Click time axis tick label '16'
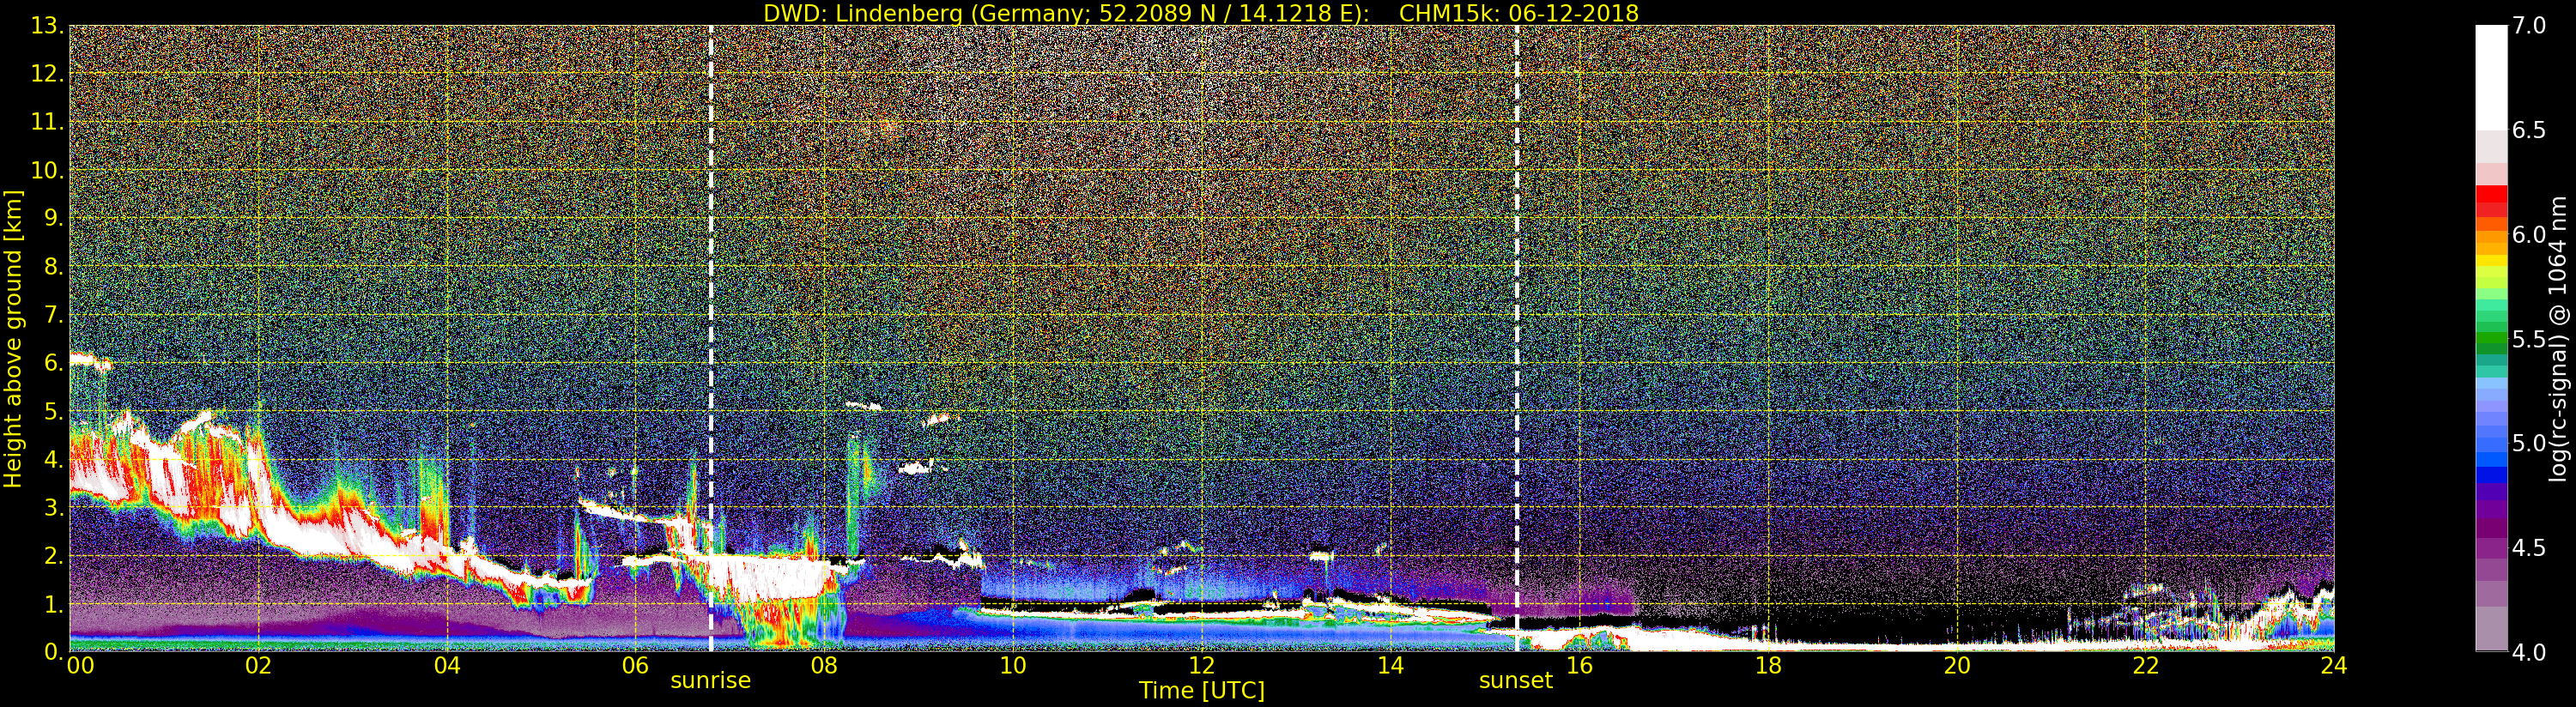This screenshot has height=707, width=2576. [1579, 666]
